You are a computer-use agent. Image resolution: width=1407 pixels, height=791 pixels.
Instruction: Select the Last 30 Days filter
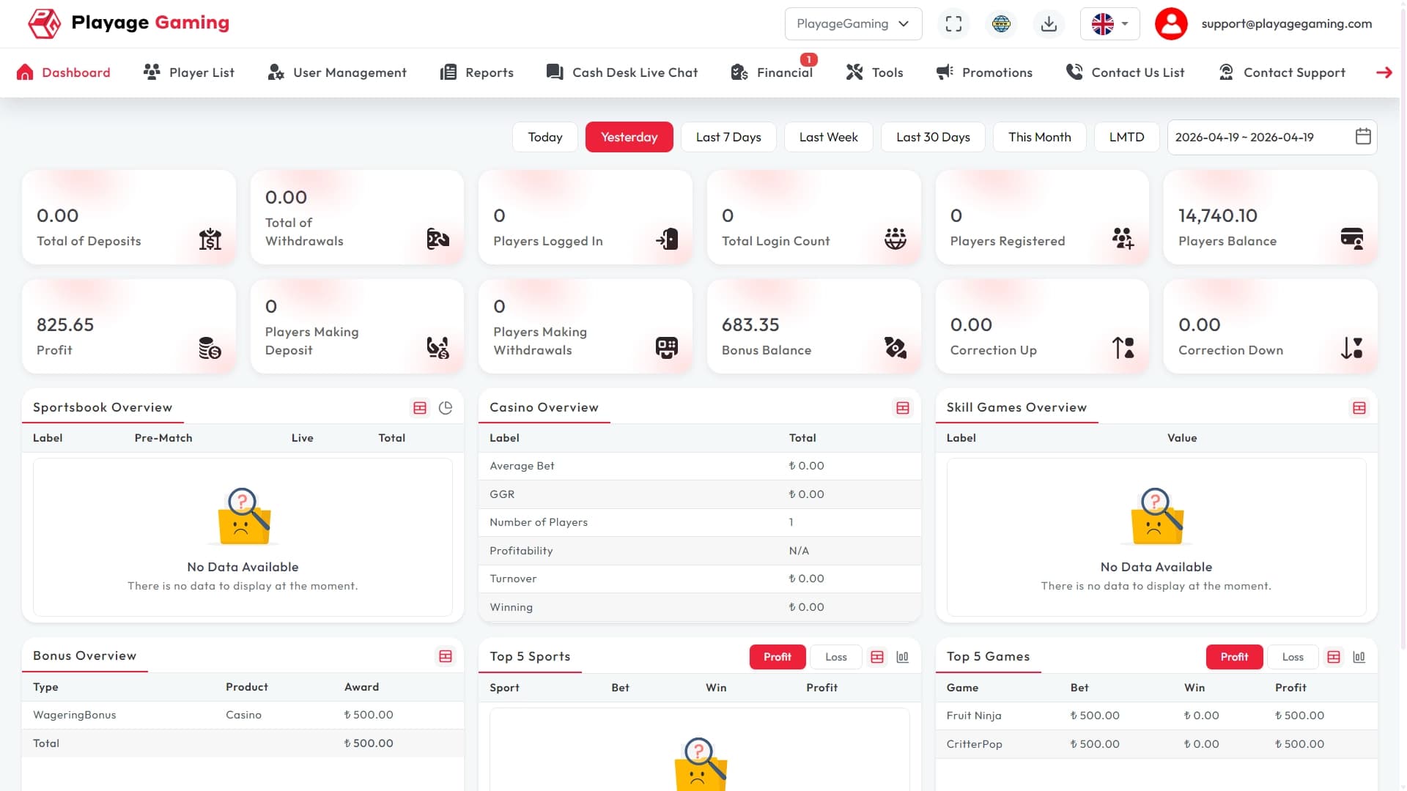[x=933, y=137]
